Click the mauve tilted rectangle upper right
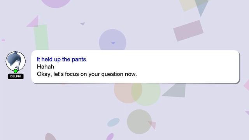Image resolution: width=249 pixels, height=140 pixels. coord(188,31)
